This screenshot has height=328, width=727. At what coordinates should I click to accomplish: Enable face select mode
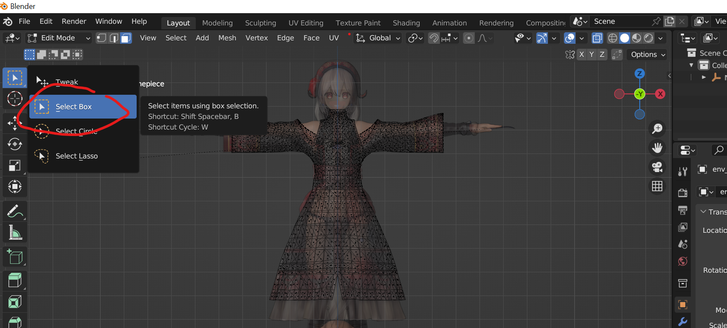tap(126, 38)
